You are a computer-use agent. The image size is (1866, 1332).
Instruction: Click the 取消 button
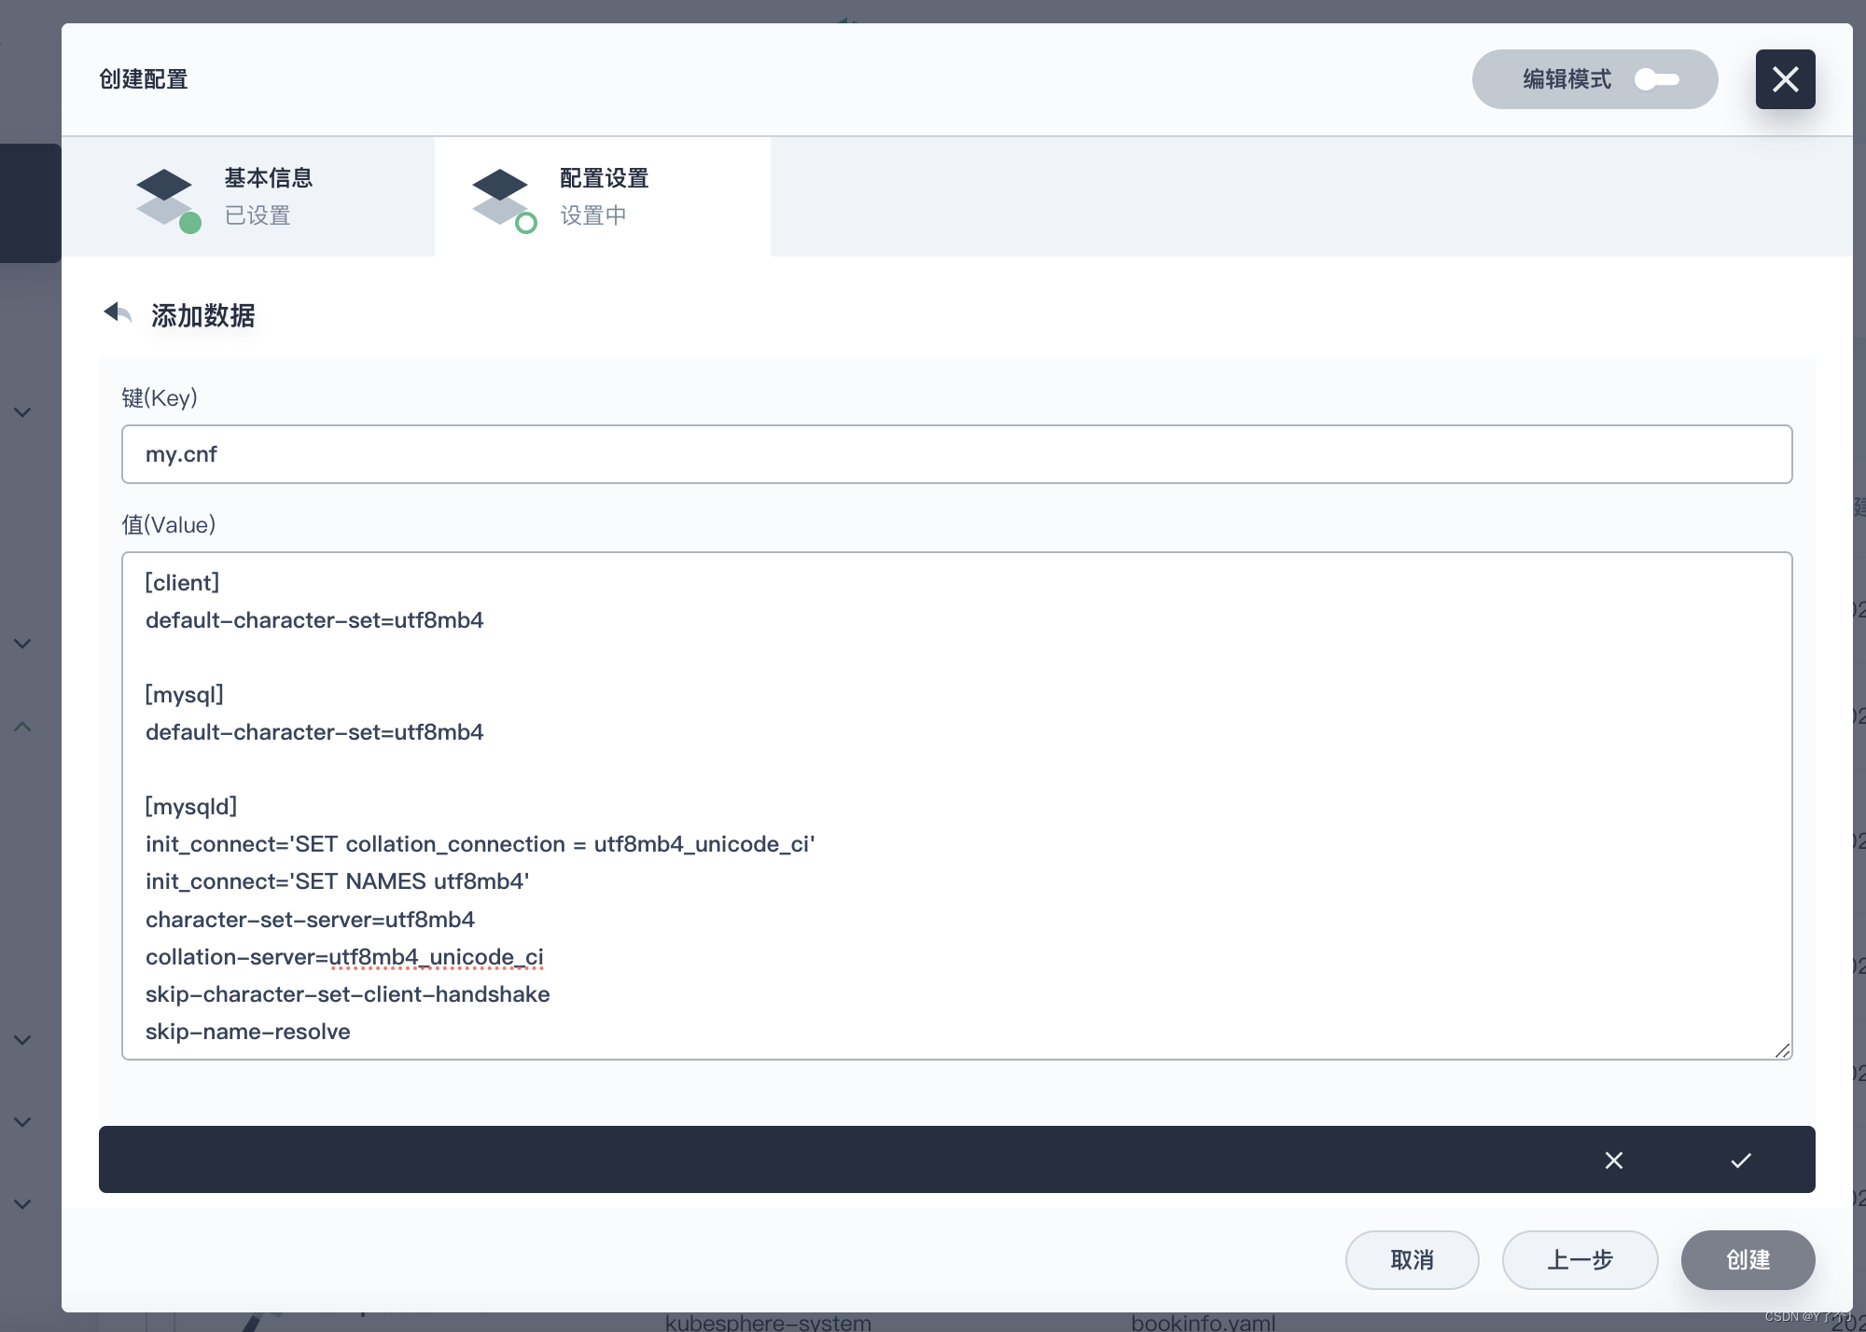[x=1412, y=1260]
